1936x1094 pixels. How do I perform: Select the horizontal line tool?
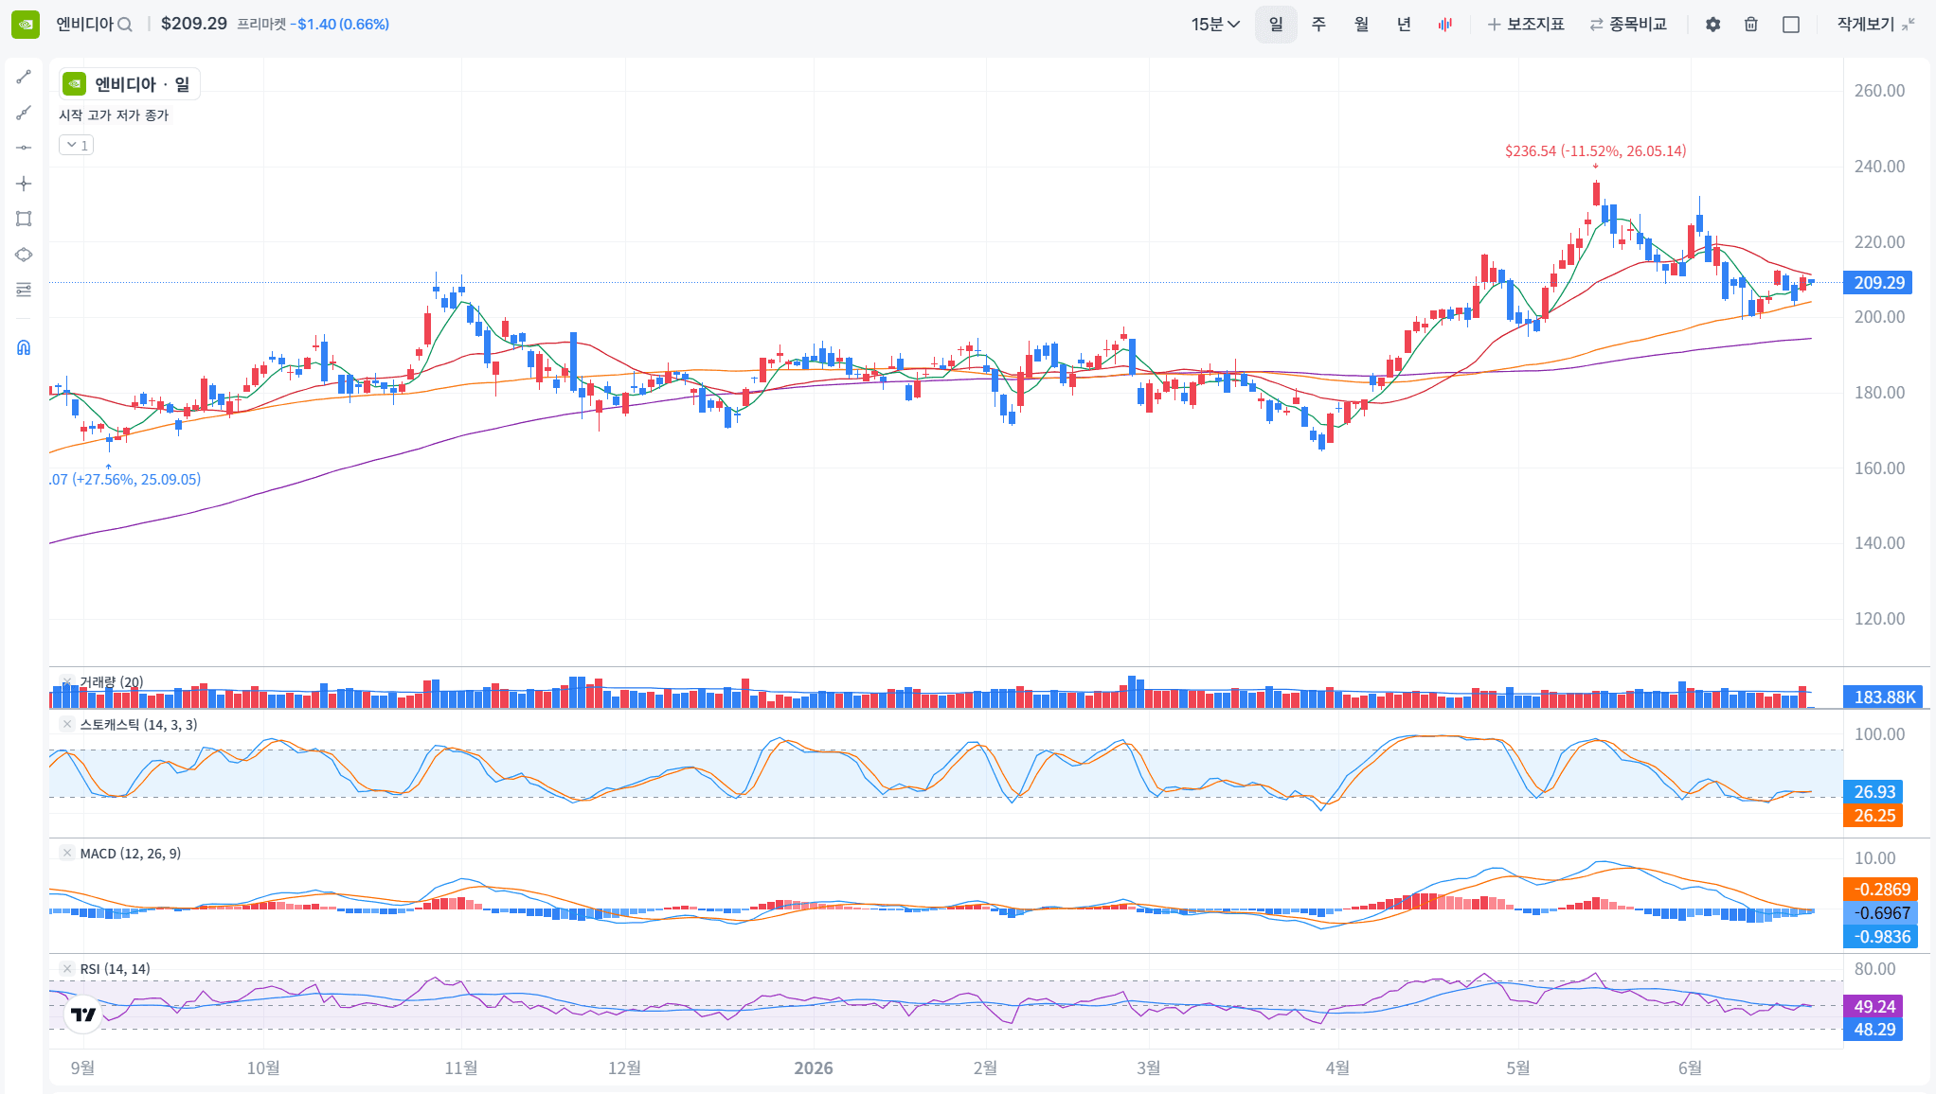point(24,148)
